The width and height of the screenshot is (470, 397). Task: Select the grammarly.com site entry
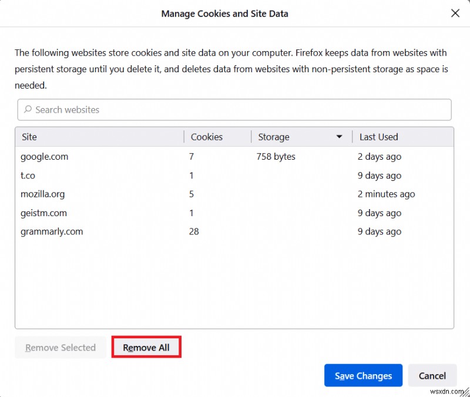[x=52, y=231]
